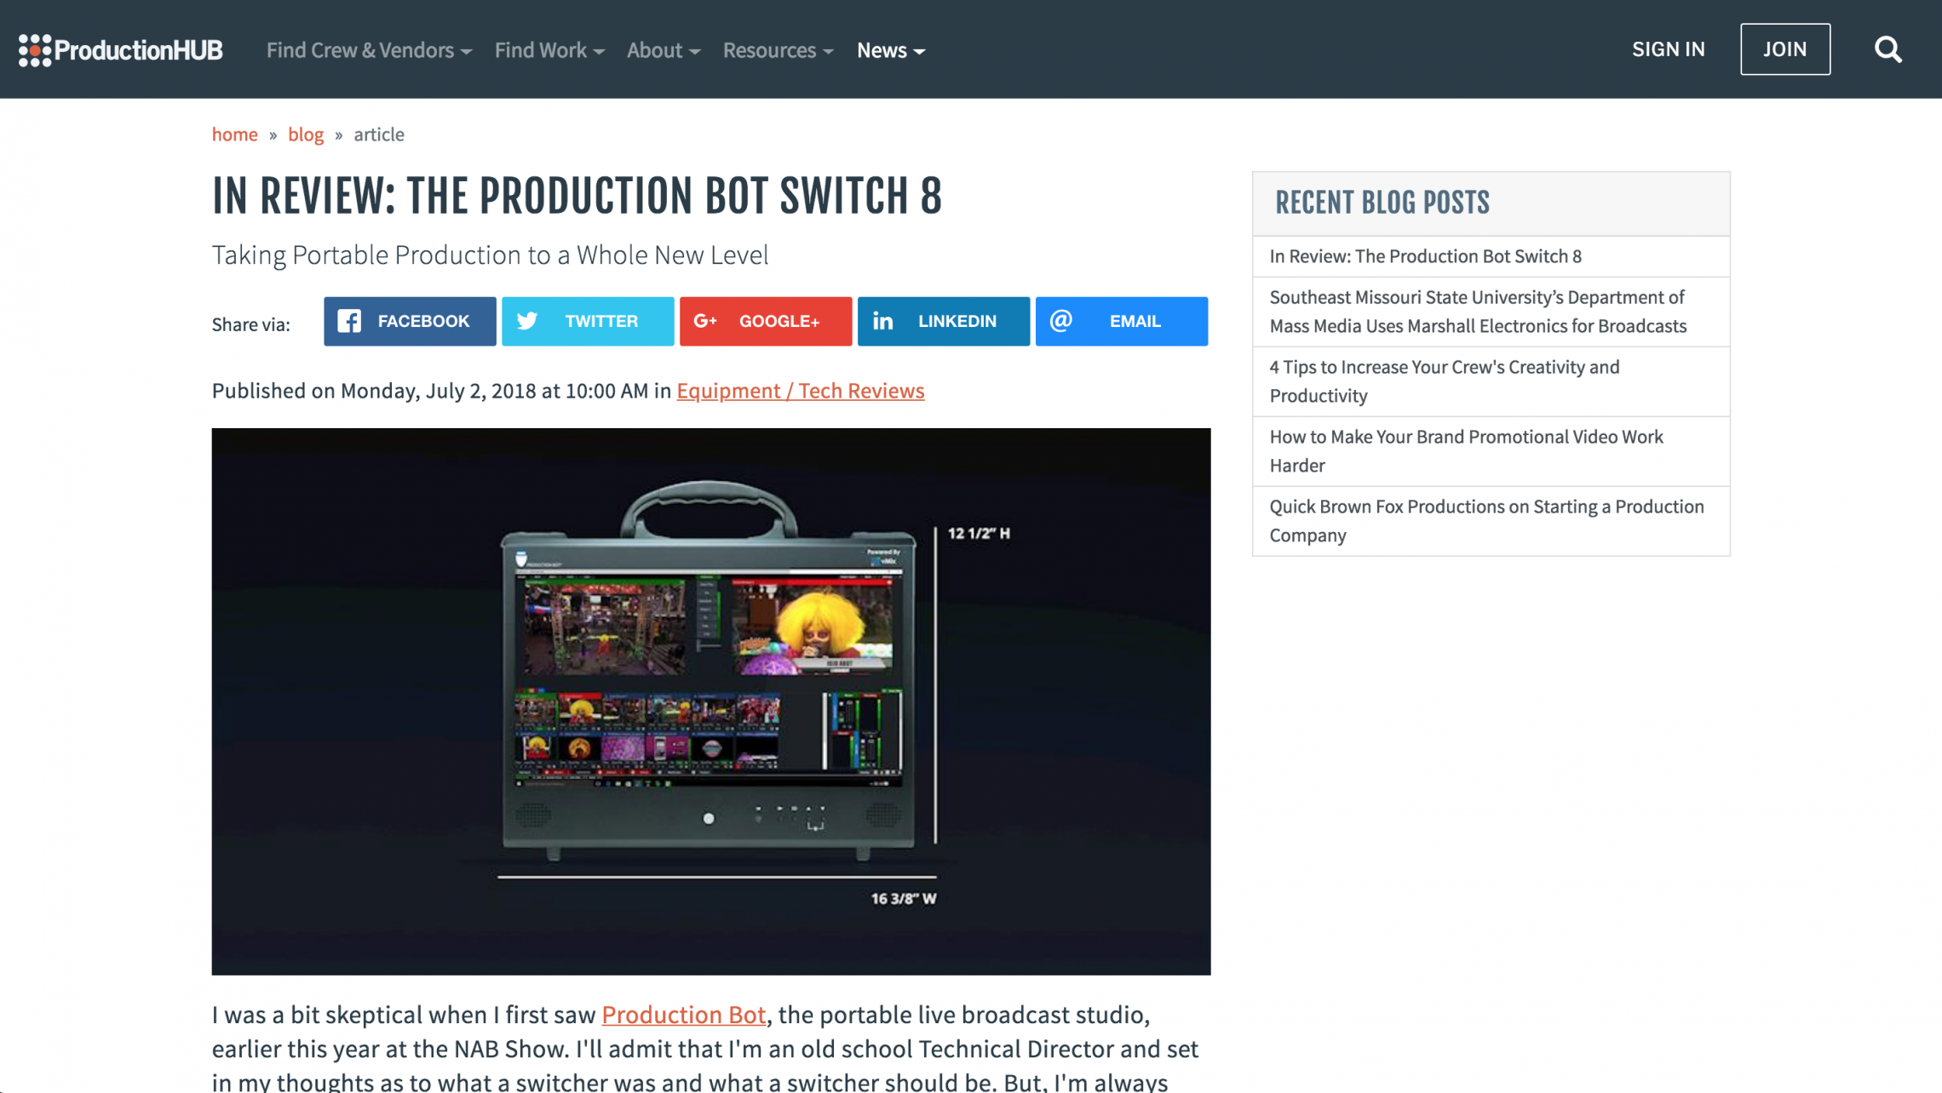Click the ProductionHUB logo

[120, 50]
